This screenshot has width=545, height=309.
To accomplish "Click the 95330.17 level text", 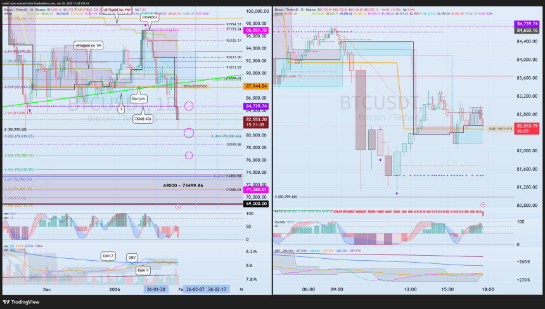I will (234, 41).
